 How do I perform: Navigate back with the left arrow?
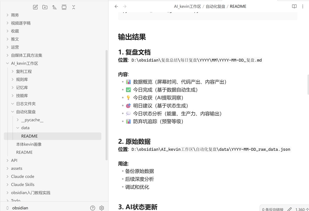point(116,6)
